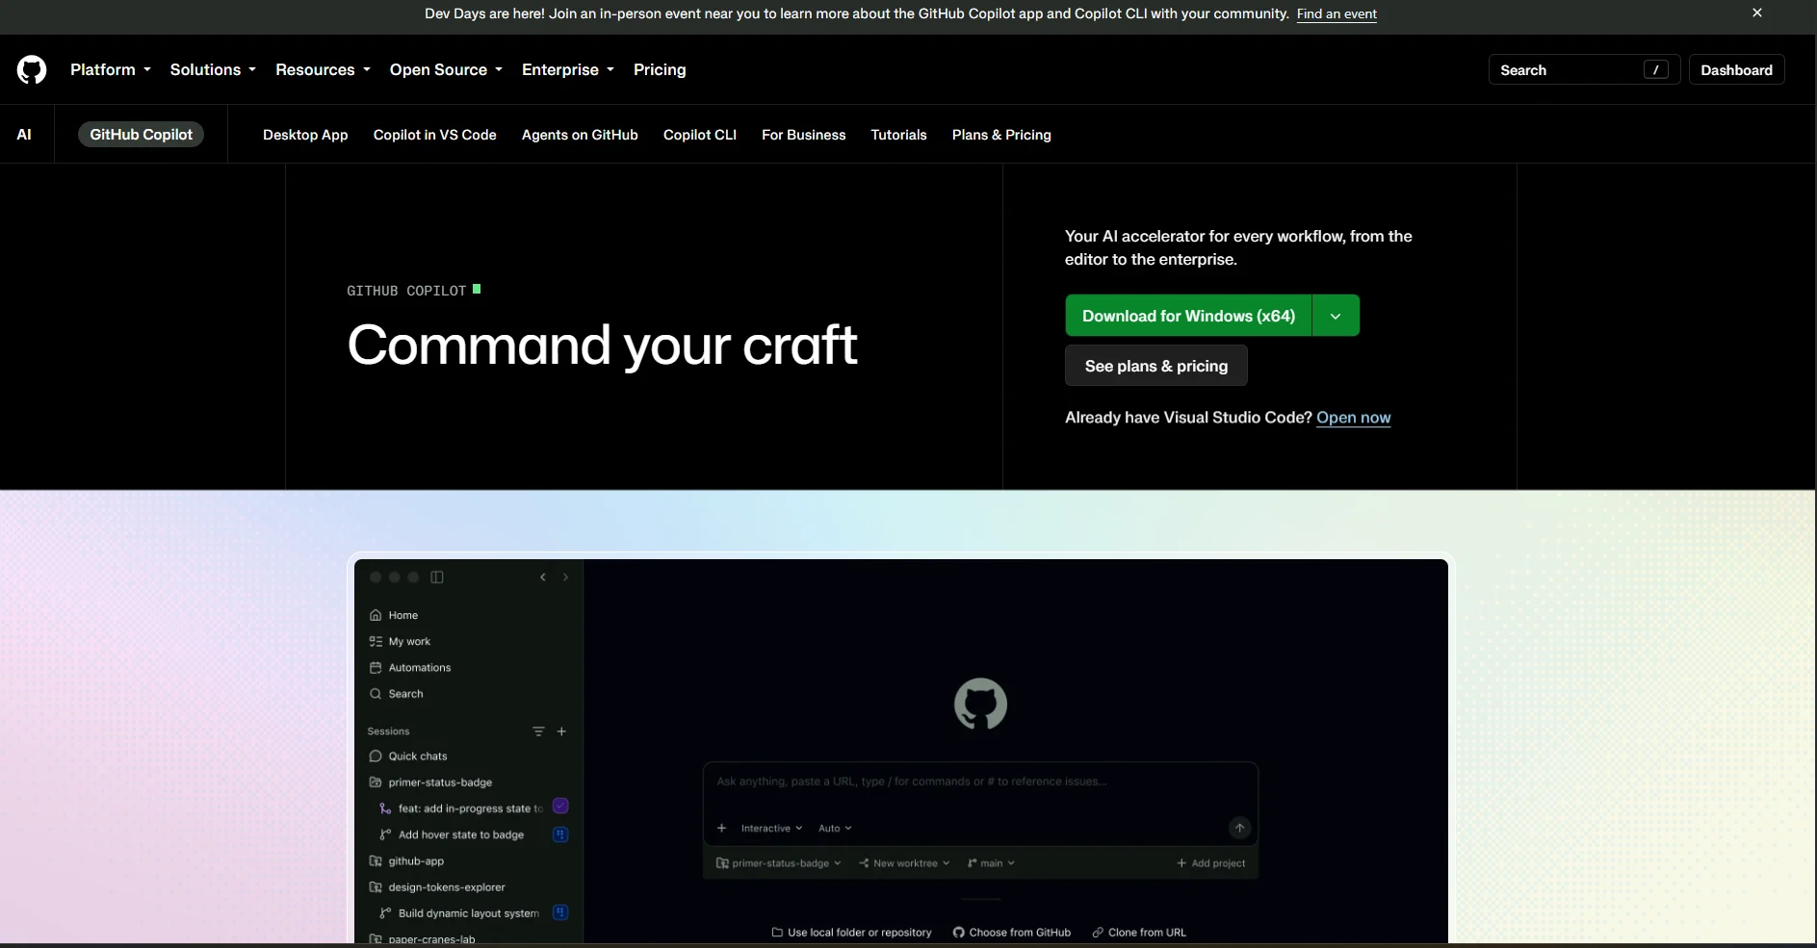Open the Desktop App tab
Image resolution: width=1817 pixels, height=948 pixels.
(x=305, y=135)
